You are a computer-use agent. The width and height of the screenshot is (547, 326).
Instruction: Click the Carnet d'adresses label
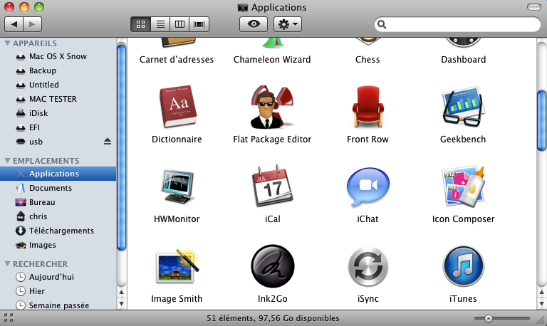(177, 60)
